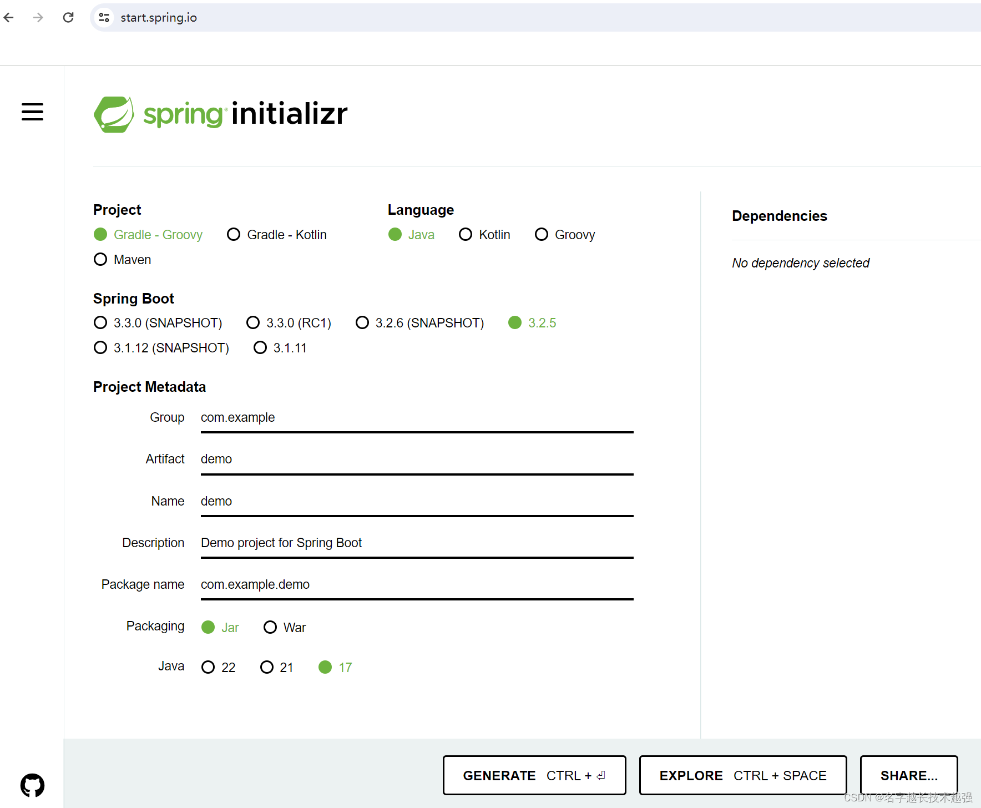The height and width of the screenshot is (808, 981).
Task: Open the GitHub link icon
Action: (32, 785)
